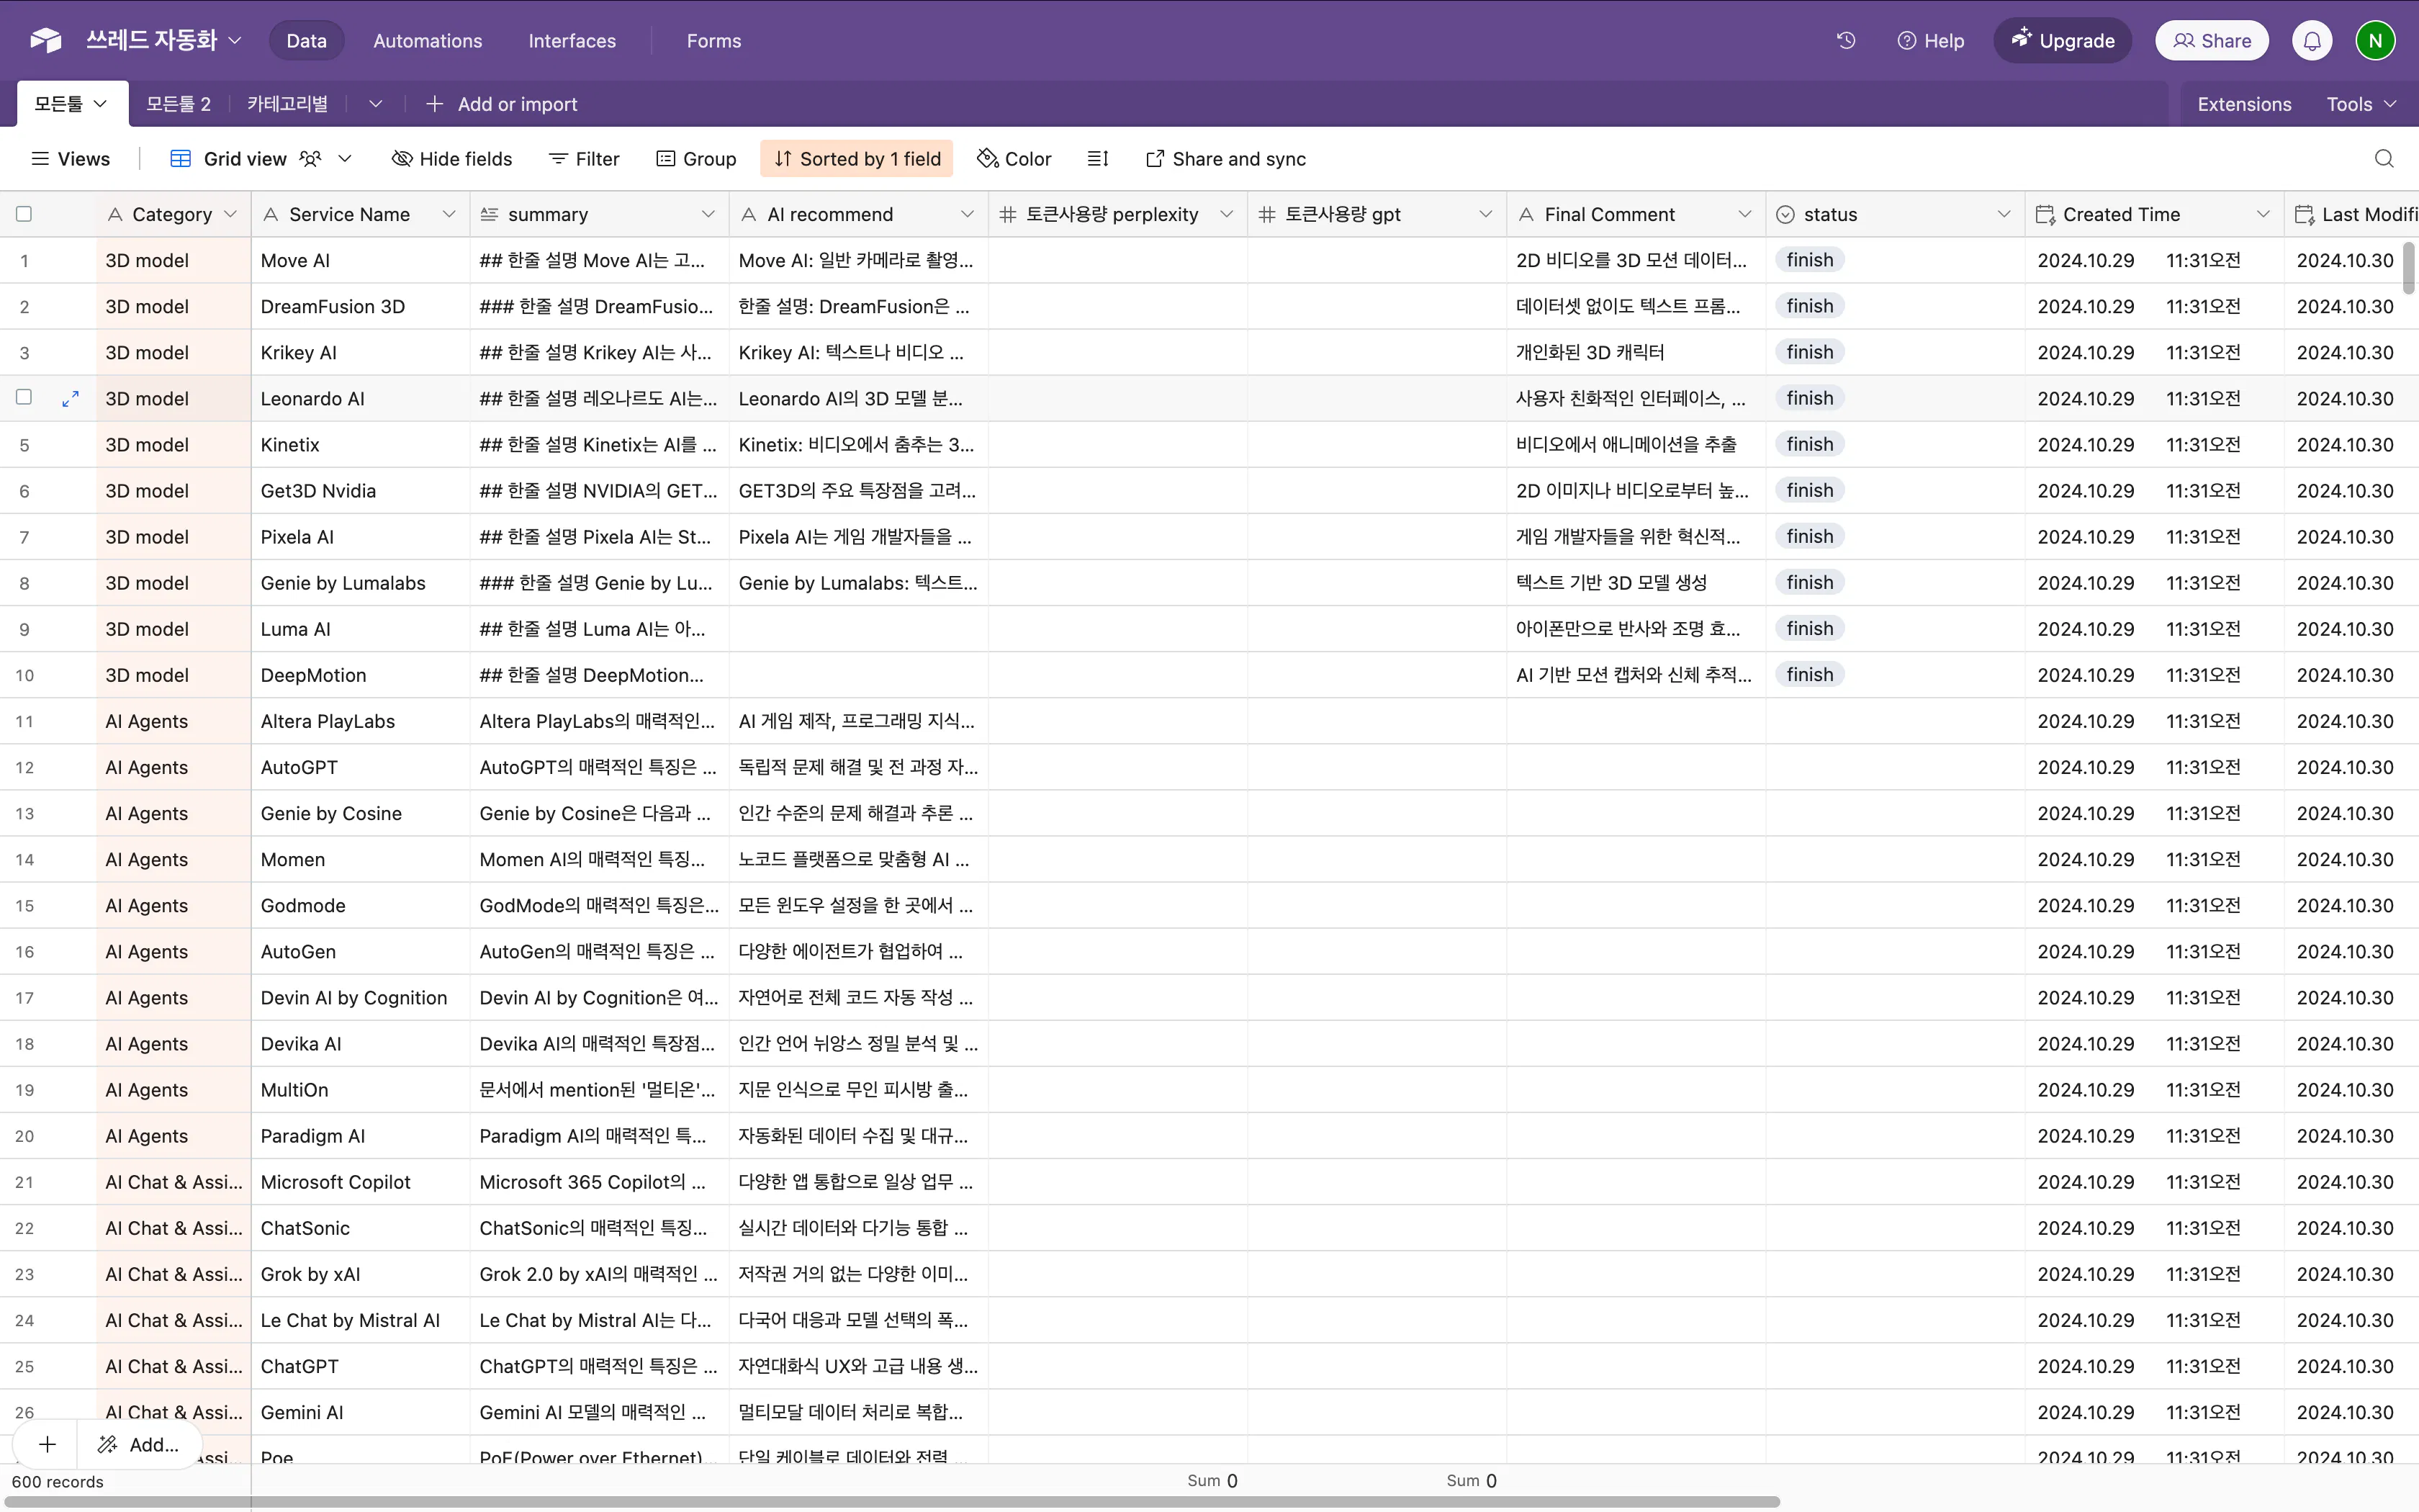Select the DreamFusion 3D cell

360,306
